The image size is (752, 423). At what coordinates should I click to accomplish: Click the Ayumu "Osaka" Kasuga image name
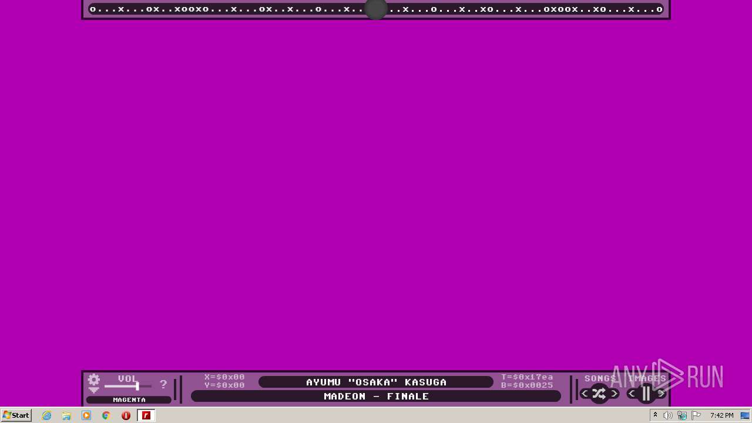[376, 382]
